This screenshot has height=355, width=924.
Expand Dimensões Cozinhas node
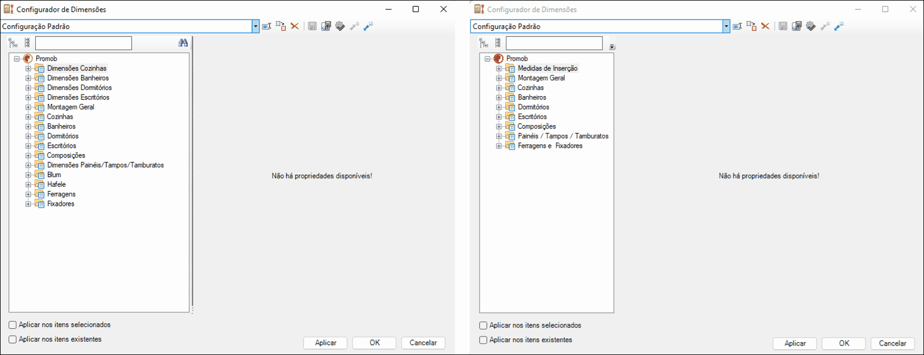pos(28,69)
